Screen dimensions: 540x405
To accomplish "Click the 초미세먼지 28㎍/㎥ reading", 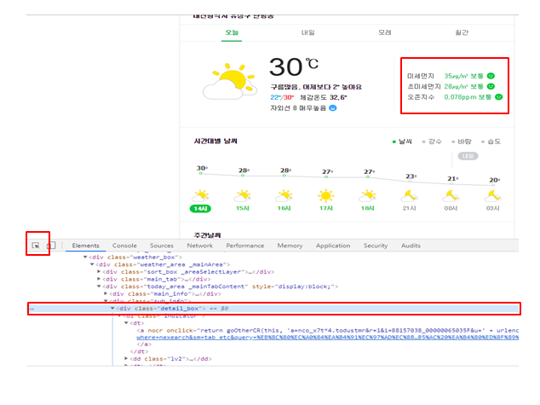I will (463, 86).
